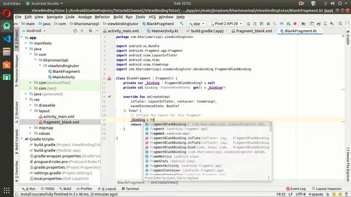Collapse the Gradle Scripts node
Screen dimensions: 351x197
pos(22,139)
